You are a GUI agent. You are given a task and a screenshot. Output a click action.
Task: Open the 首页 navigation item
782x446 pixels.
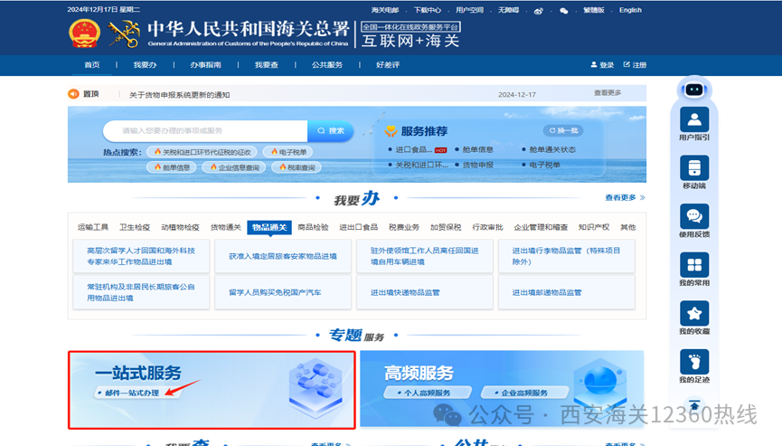[92, 65]
